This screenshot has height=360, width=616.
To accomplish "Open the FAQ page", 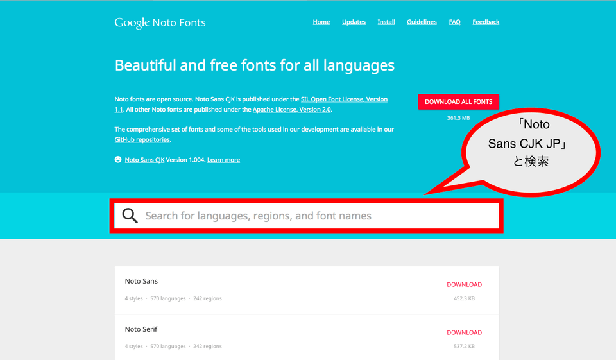I will click(x=454, y=22).
